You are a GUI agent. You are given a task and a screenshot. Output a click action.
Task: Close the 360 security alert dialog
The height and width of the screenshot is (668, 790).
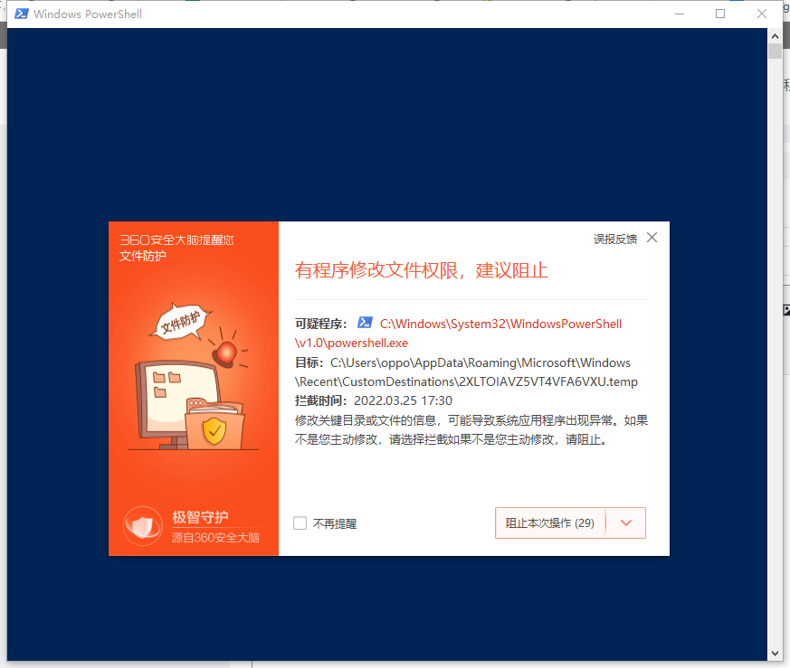point(652,238)
